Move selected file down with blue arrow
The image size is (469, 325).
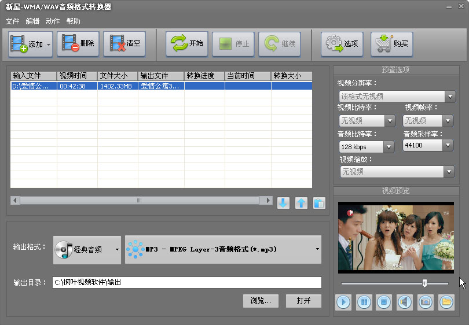(x=283, y=203)
